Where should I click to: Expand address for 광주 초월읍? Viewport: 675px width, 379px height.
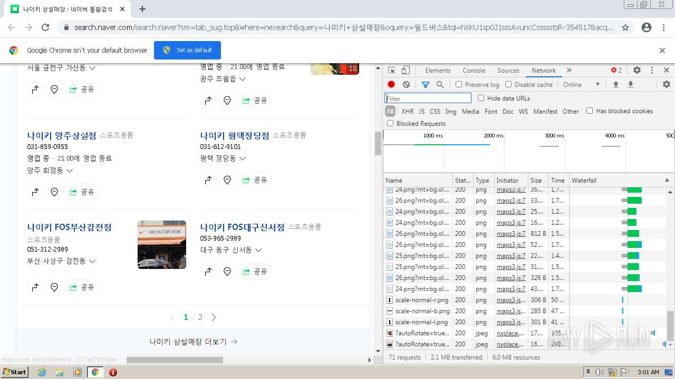243,79
